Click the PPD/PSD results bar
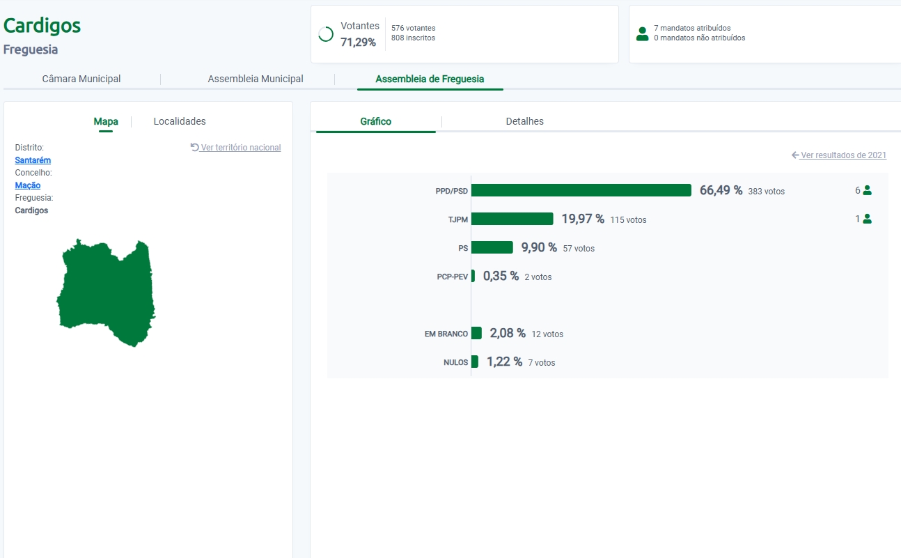The image size is (901, 558). click(581, 191)
